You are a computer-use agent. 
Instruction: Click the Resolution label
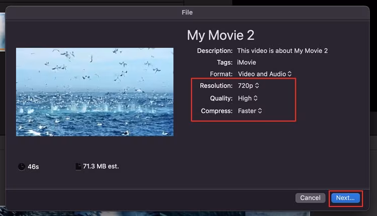[x=216, y=86]
